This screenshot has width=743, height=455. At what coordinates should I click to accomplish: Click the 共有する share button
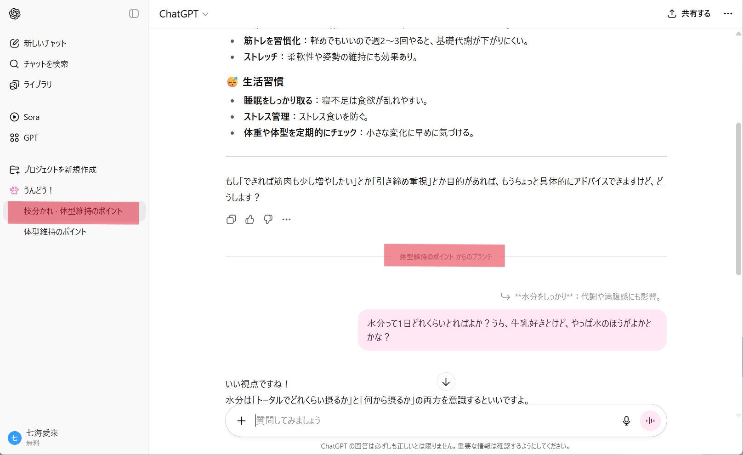[689, 14]
